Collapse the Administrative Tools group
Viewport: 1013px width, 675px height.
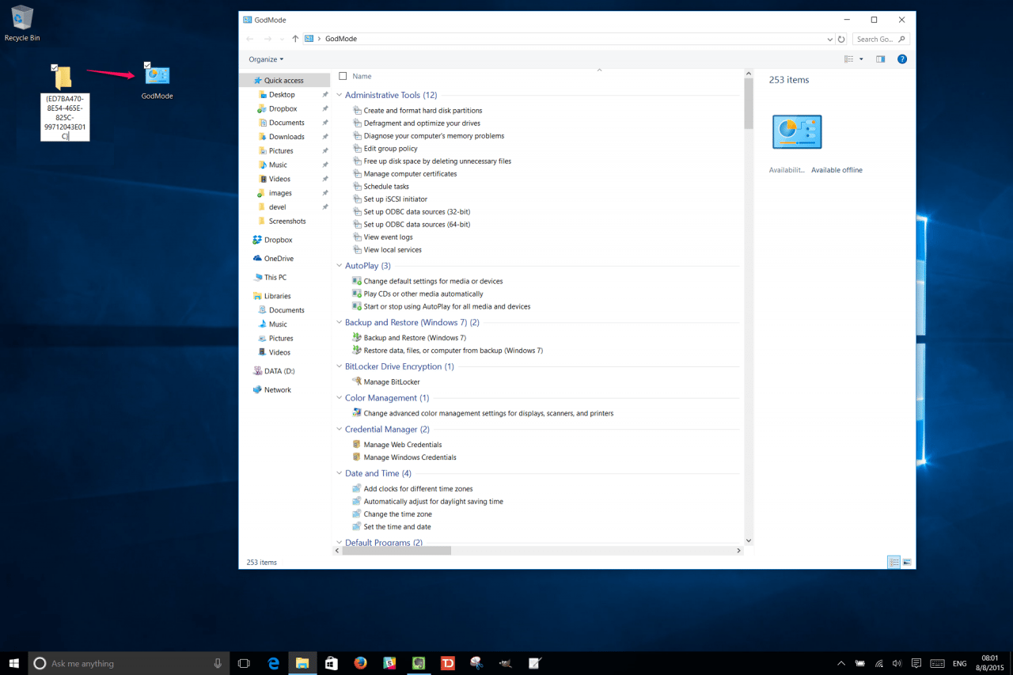pos(340,95)
